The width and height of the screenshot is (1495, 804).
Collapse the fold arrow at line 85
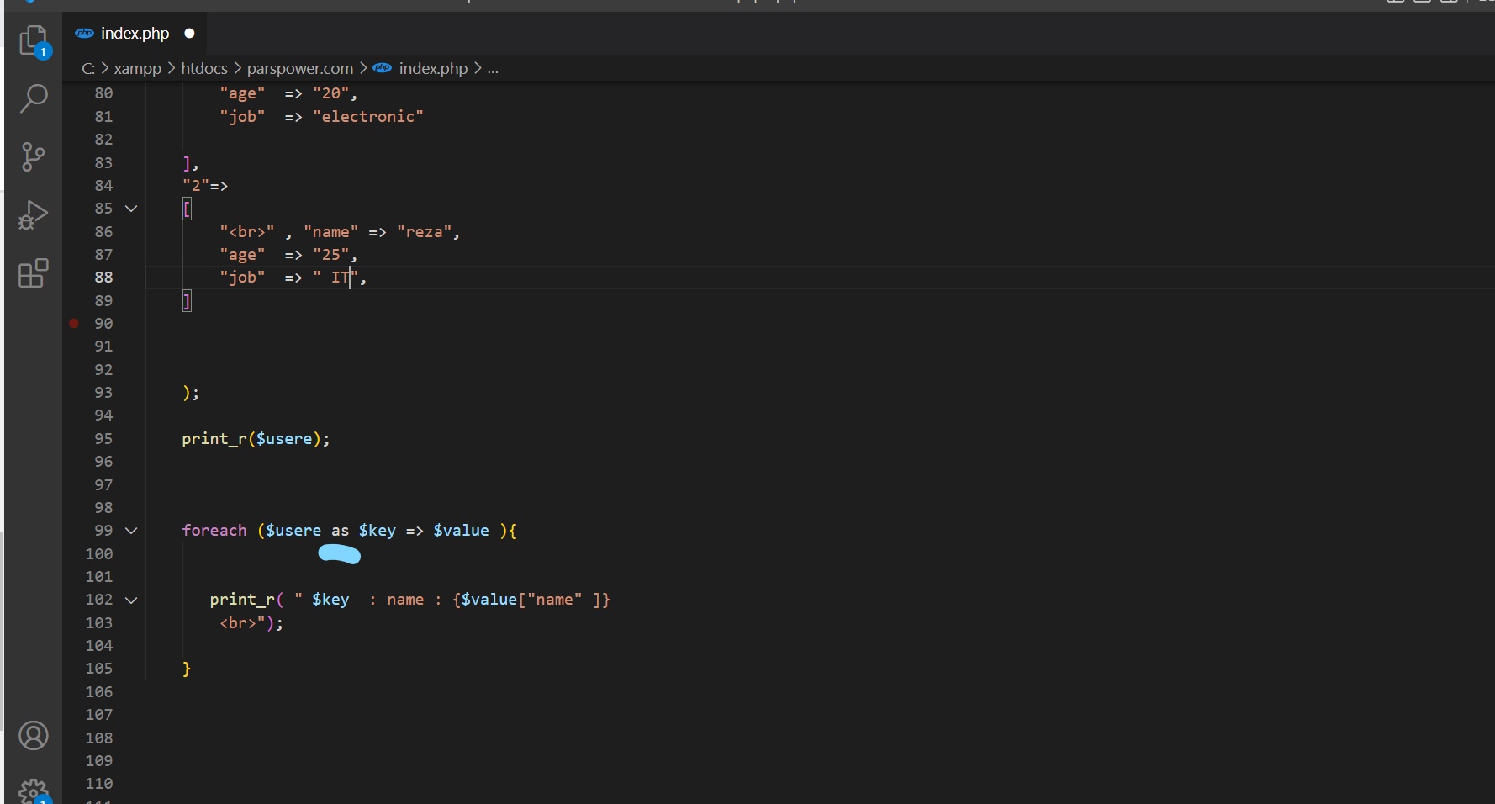(131, 209)
